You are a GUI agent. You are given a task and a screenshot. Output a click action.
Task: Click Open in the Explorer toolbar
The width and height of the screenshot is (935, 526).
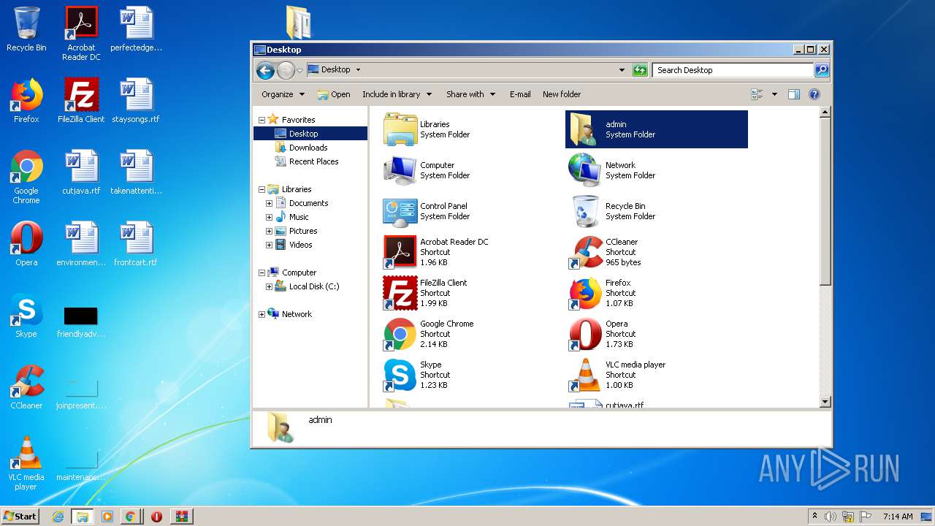(x=334, y=94)
